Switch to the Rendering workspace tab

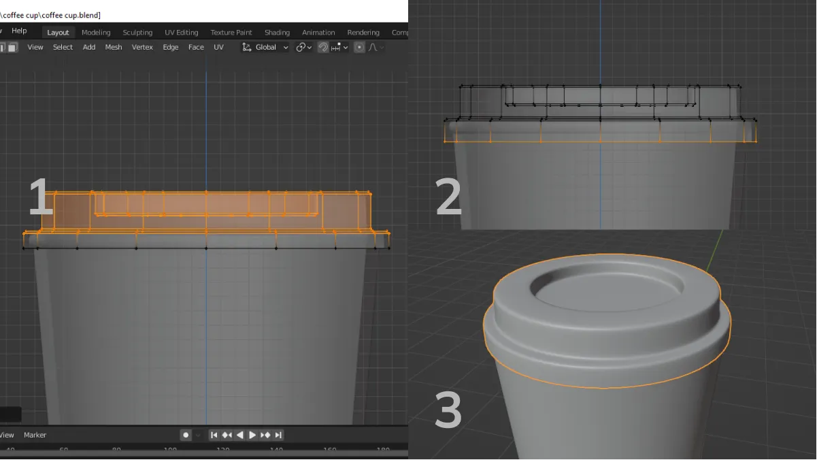tap(363, 33)
